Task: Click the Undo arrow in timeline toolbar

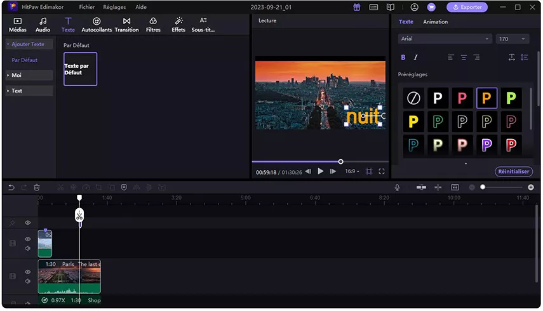Action: pyautogui.click(x=11, y=187)
